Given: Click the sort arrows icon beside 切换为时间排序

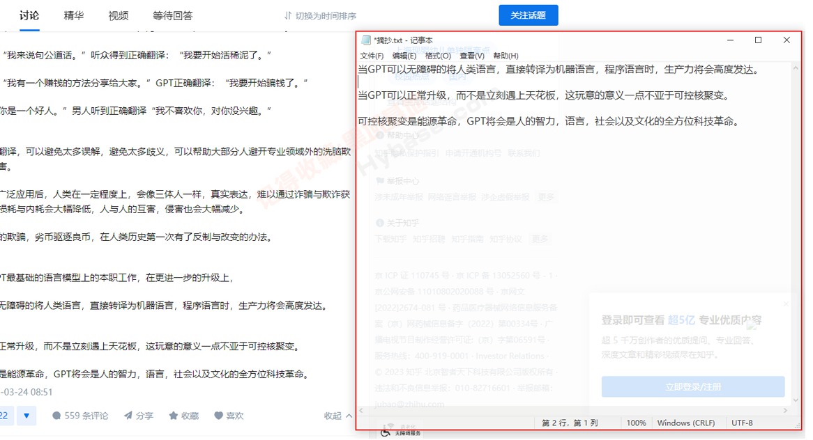Looking at the screenshot, I should pos(288,15).
